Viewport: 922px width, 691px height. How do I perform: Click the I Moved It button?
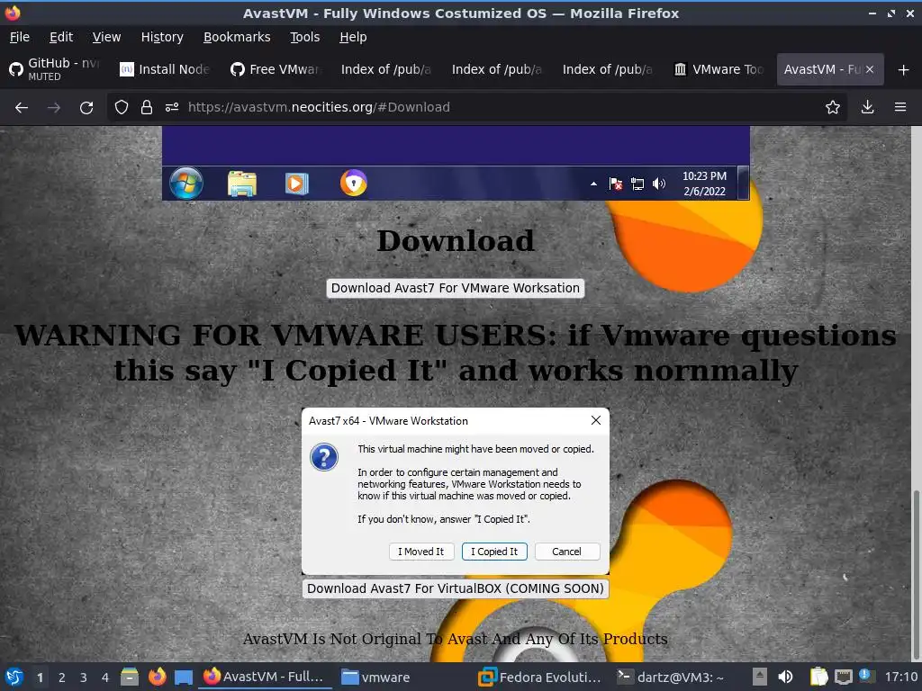(x=421, y=552)
